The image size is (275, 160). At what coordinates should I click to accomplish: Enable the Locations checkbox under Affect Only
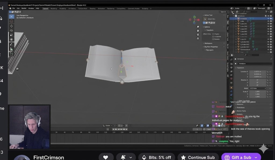(x=213, y=37)
